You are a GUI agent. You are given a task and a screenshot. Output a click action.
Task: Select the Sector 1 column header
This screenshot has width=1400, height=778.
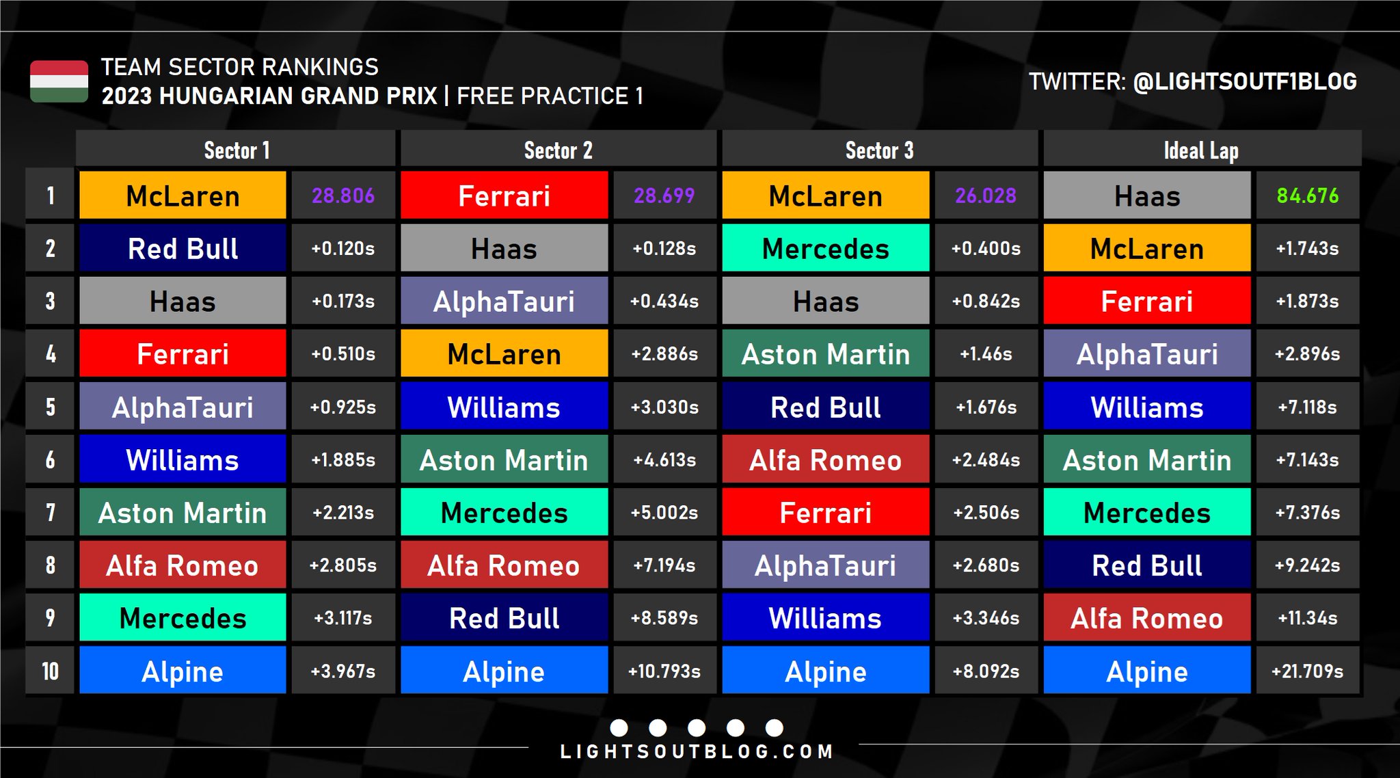[x=237, y=150]
